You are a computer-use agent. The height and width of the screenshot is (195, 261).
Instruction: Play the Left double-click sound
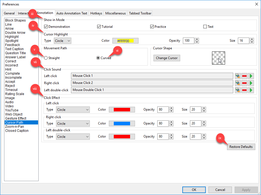(x=251, y=90)
